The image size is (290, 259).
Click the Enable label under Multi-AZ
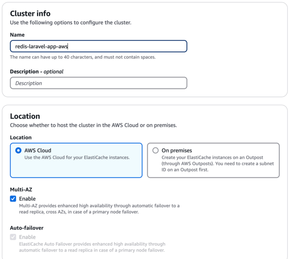(27, 199)
